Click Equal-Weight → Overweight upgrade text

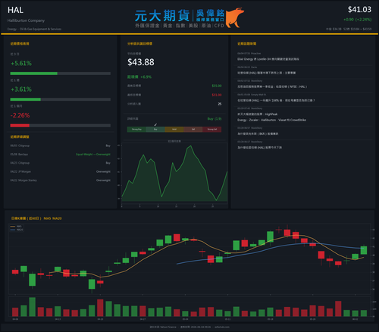point(93,155)
